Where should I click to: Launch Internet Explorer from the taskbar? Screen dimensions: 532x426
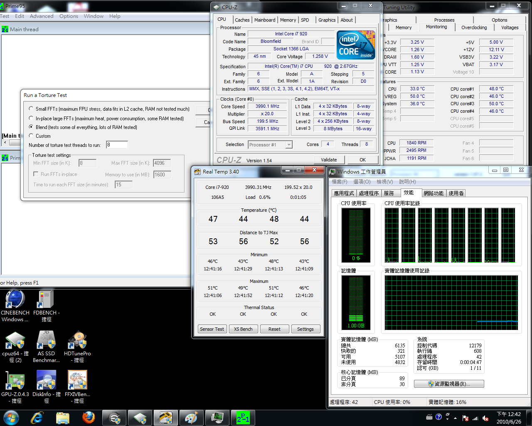coord(37,418)
